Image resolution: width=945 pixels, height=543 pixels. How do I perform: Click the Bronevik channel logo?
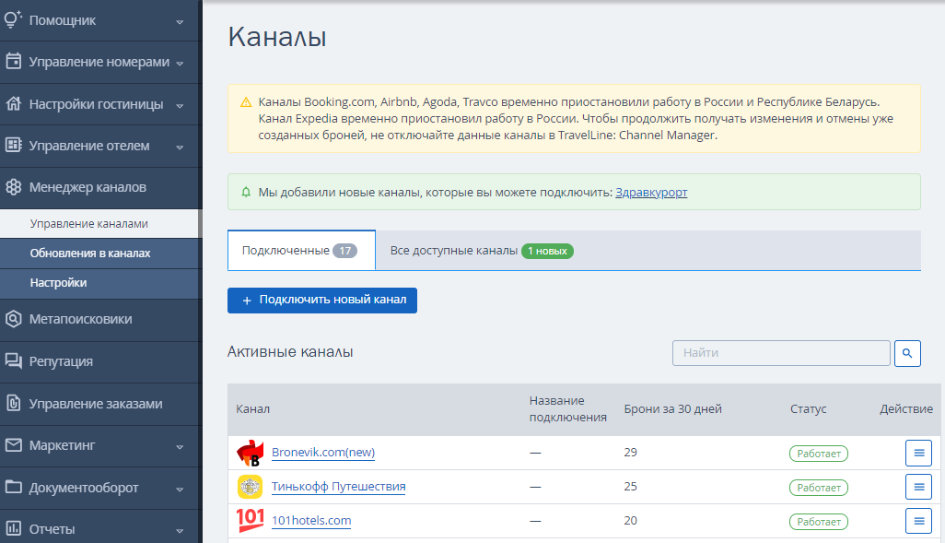coord(250,453)
